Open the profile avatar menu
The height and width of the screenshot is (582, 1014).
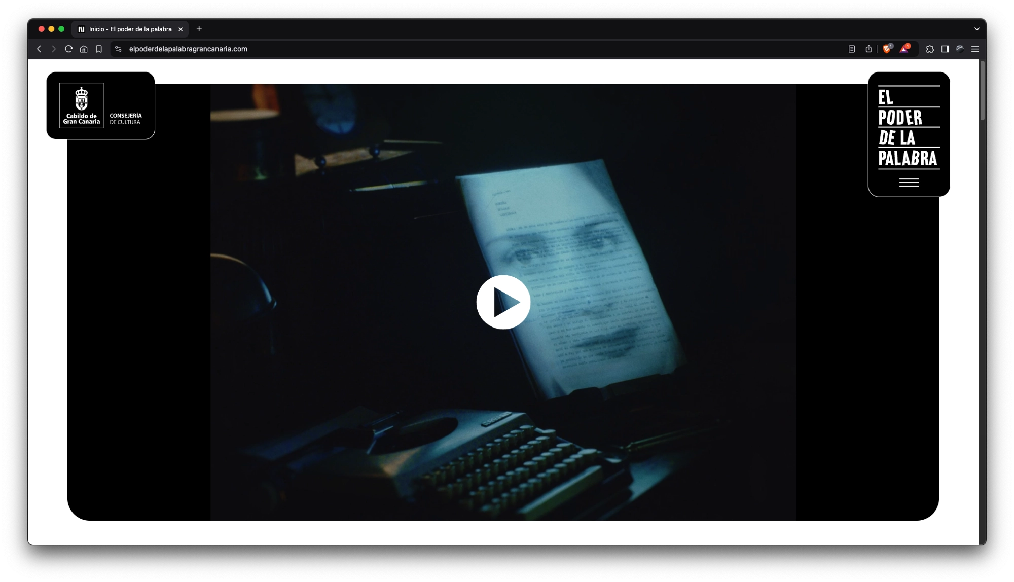tap(960, 49)
